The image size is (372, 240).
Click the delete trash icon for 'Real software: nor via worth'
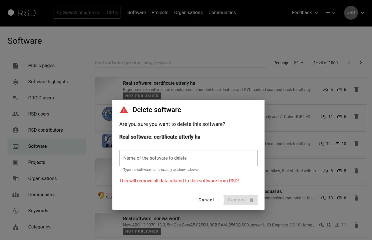click(356, 225)
